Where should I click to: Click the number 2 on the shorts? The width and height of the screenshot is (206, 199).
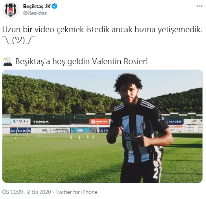156,173
